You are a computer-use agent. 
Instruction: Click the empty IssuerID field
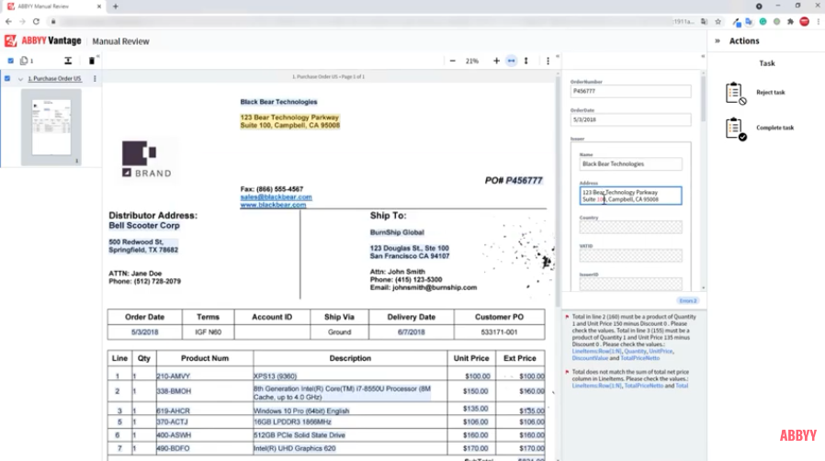630,284
